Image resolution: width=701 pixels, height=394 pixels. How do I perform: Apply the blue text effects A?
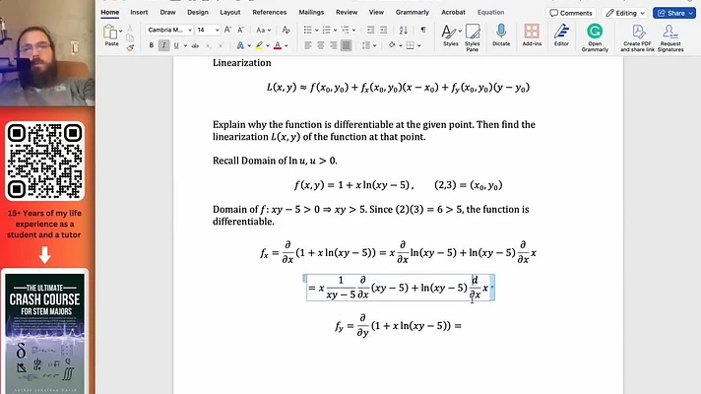click(x=240, y=45)
